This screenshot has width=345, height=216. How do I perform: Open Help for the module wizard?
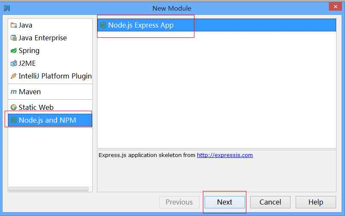point(316,202)
